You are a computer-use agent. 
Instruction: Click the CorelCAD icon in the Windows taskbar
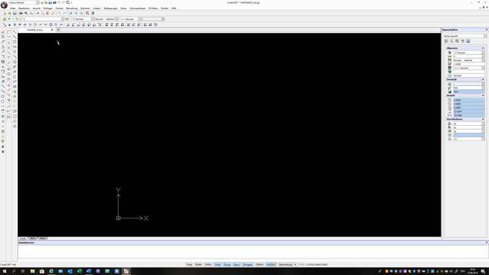pyautogui.click(x=126, y=272)
